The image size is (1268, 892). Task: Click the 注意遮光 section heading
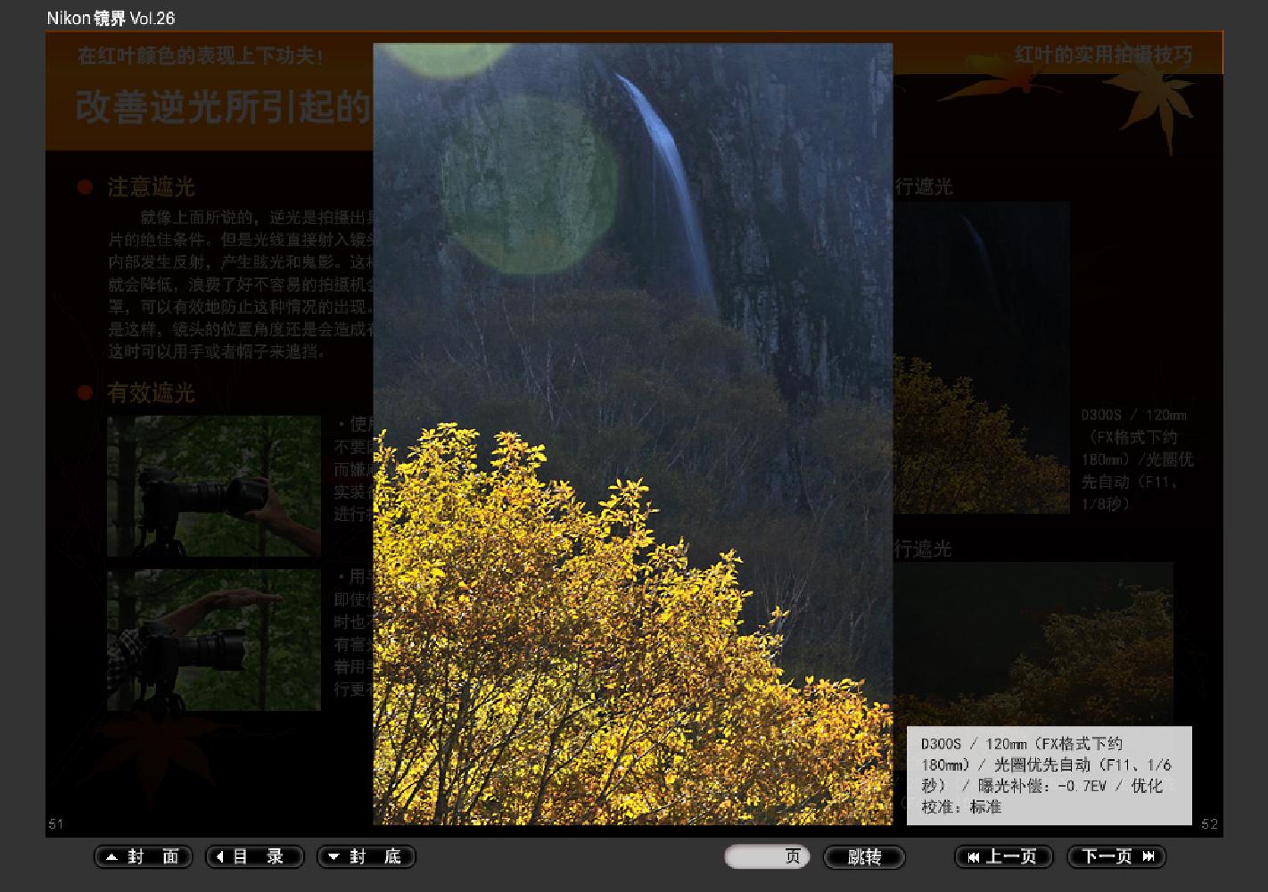[x=151, y=187]
